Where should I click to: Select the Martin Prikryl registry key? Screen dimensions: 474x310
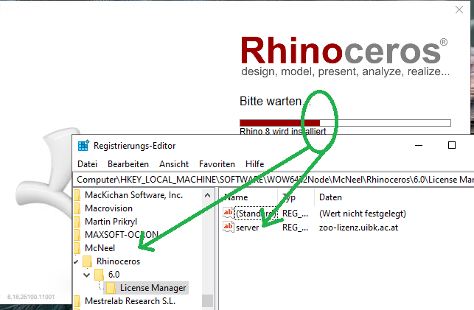pyautogui.click(x=111, y=222)
